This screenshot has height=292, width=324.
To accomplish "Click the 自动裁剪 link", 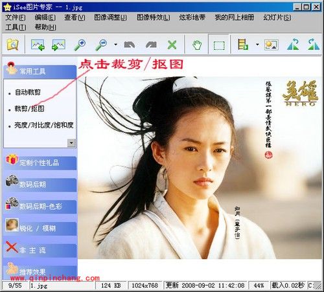I will point(28,92).
